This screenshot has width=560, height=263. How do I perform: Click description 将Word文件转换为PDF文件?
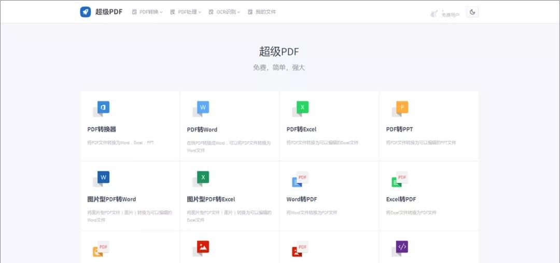[x=312, y=213]
